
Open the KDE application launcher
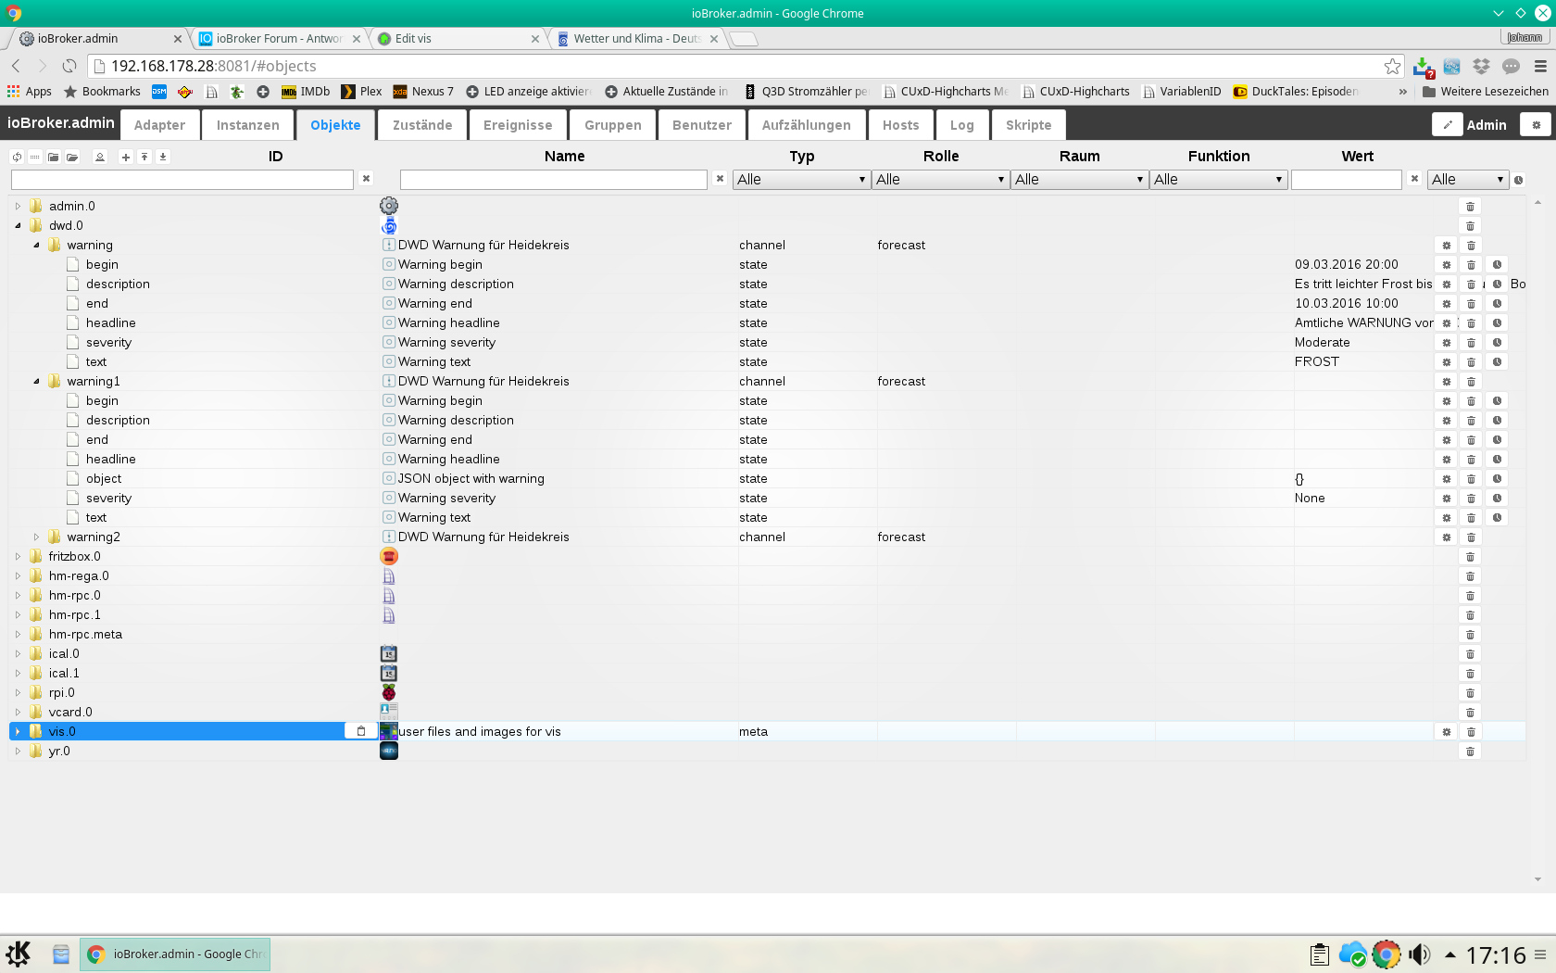tap(19, 954)
